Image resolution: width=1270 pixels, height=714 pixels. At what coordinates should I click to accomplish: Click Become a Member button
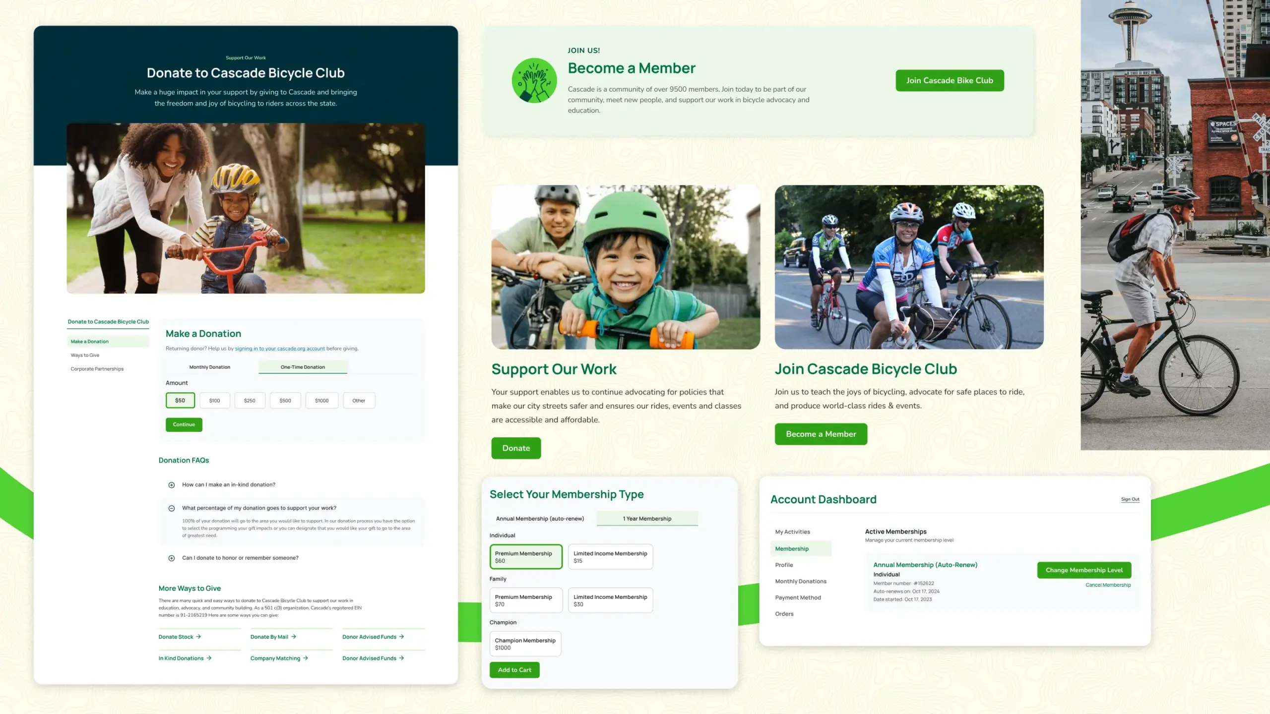point(821,433)
